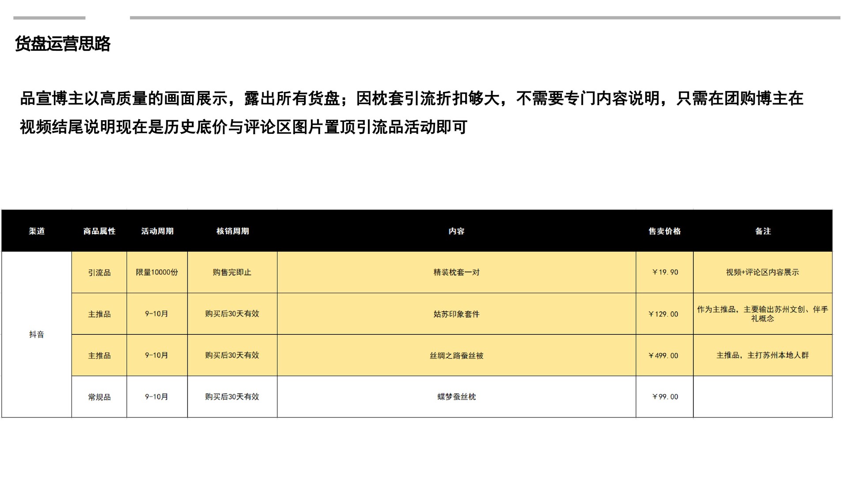The image size is (848, 477).
Task: Select the 售卖价格 column header
Action: pos(665,231)
